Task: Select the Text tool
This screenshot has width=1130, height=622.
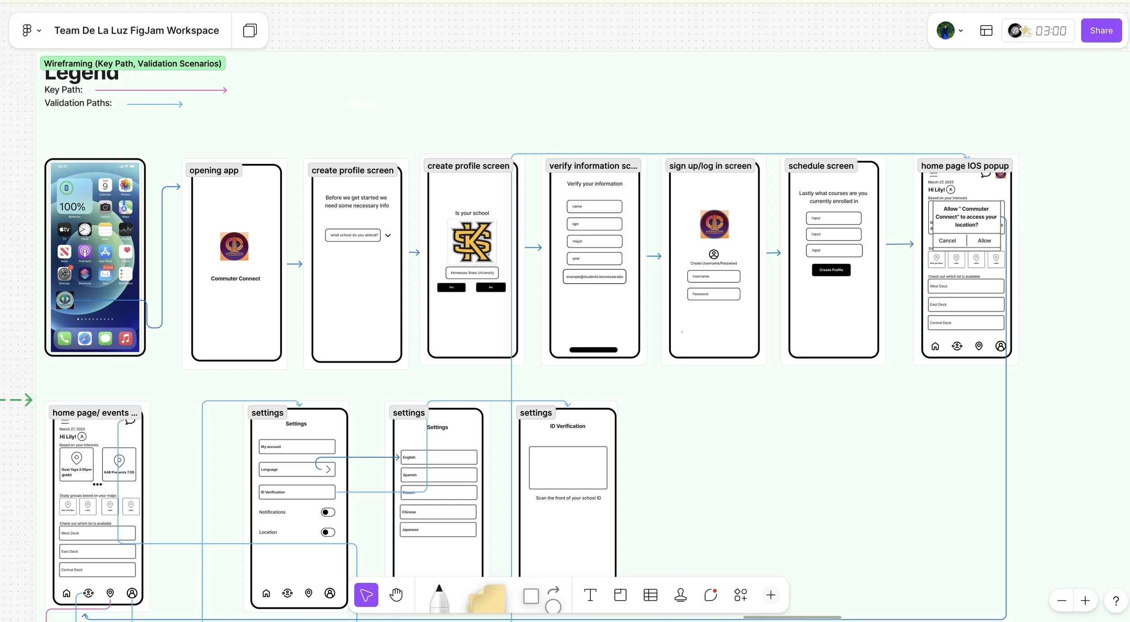Action: (590, 595)
